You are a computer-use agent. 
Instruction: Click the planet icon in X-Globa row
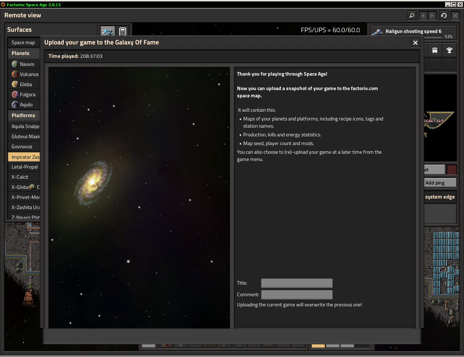32,187
